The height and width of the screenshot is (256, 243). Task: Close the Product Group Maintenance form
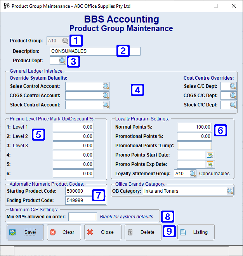tap(103, 232)
